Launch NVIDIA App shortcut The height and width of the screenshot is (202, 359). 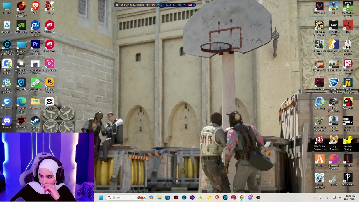pyautogui.click(x=21, y=27)
